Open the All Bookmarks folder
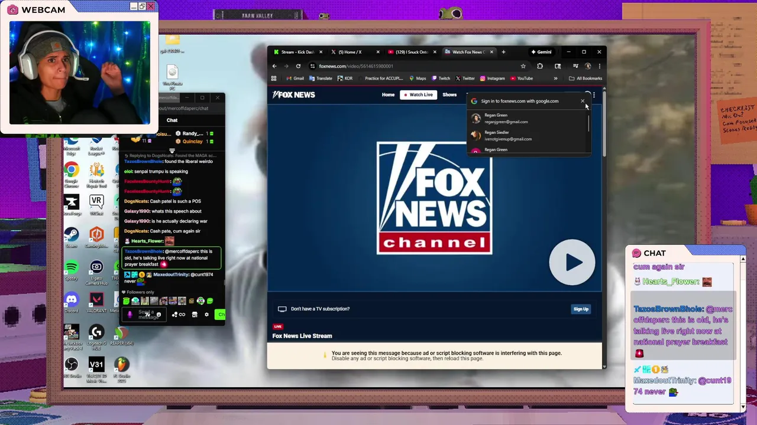757x425 pixels. tap(585, 79)
